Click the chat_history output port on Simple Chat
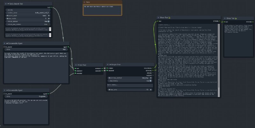Viewport: 255px width, 128px height. [x=153, y=68]
